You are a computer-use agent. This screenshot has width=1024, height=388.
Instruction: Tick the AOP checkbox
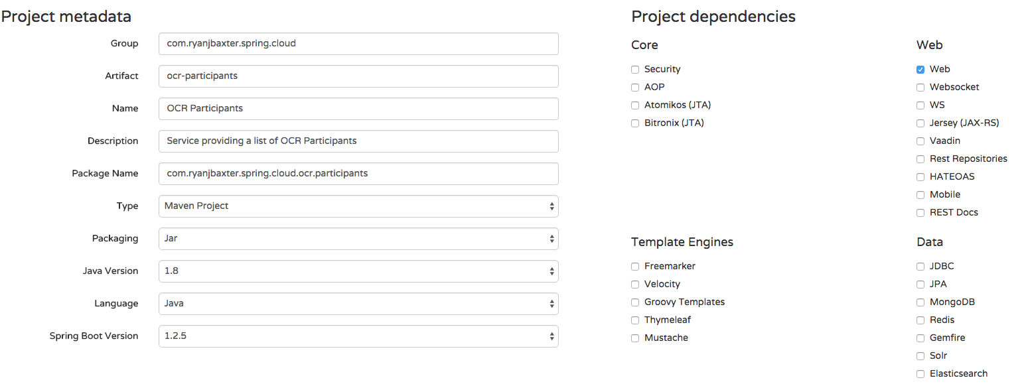(x=635, y=88)
